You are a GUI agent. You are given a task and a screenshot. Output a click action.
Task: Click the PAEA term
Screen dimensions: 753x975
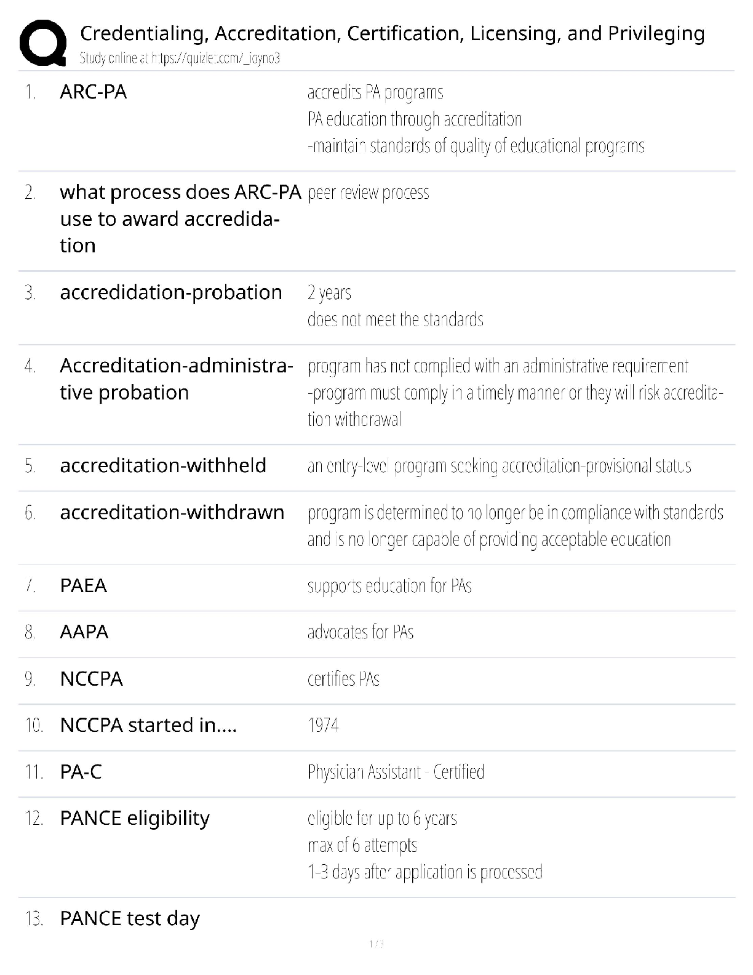tap(84, 586)
